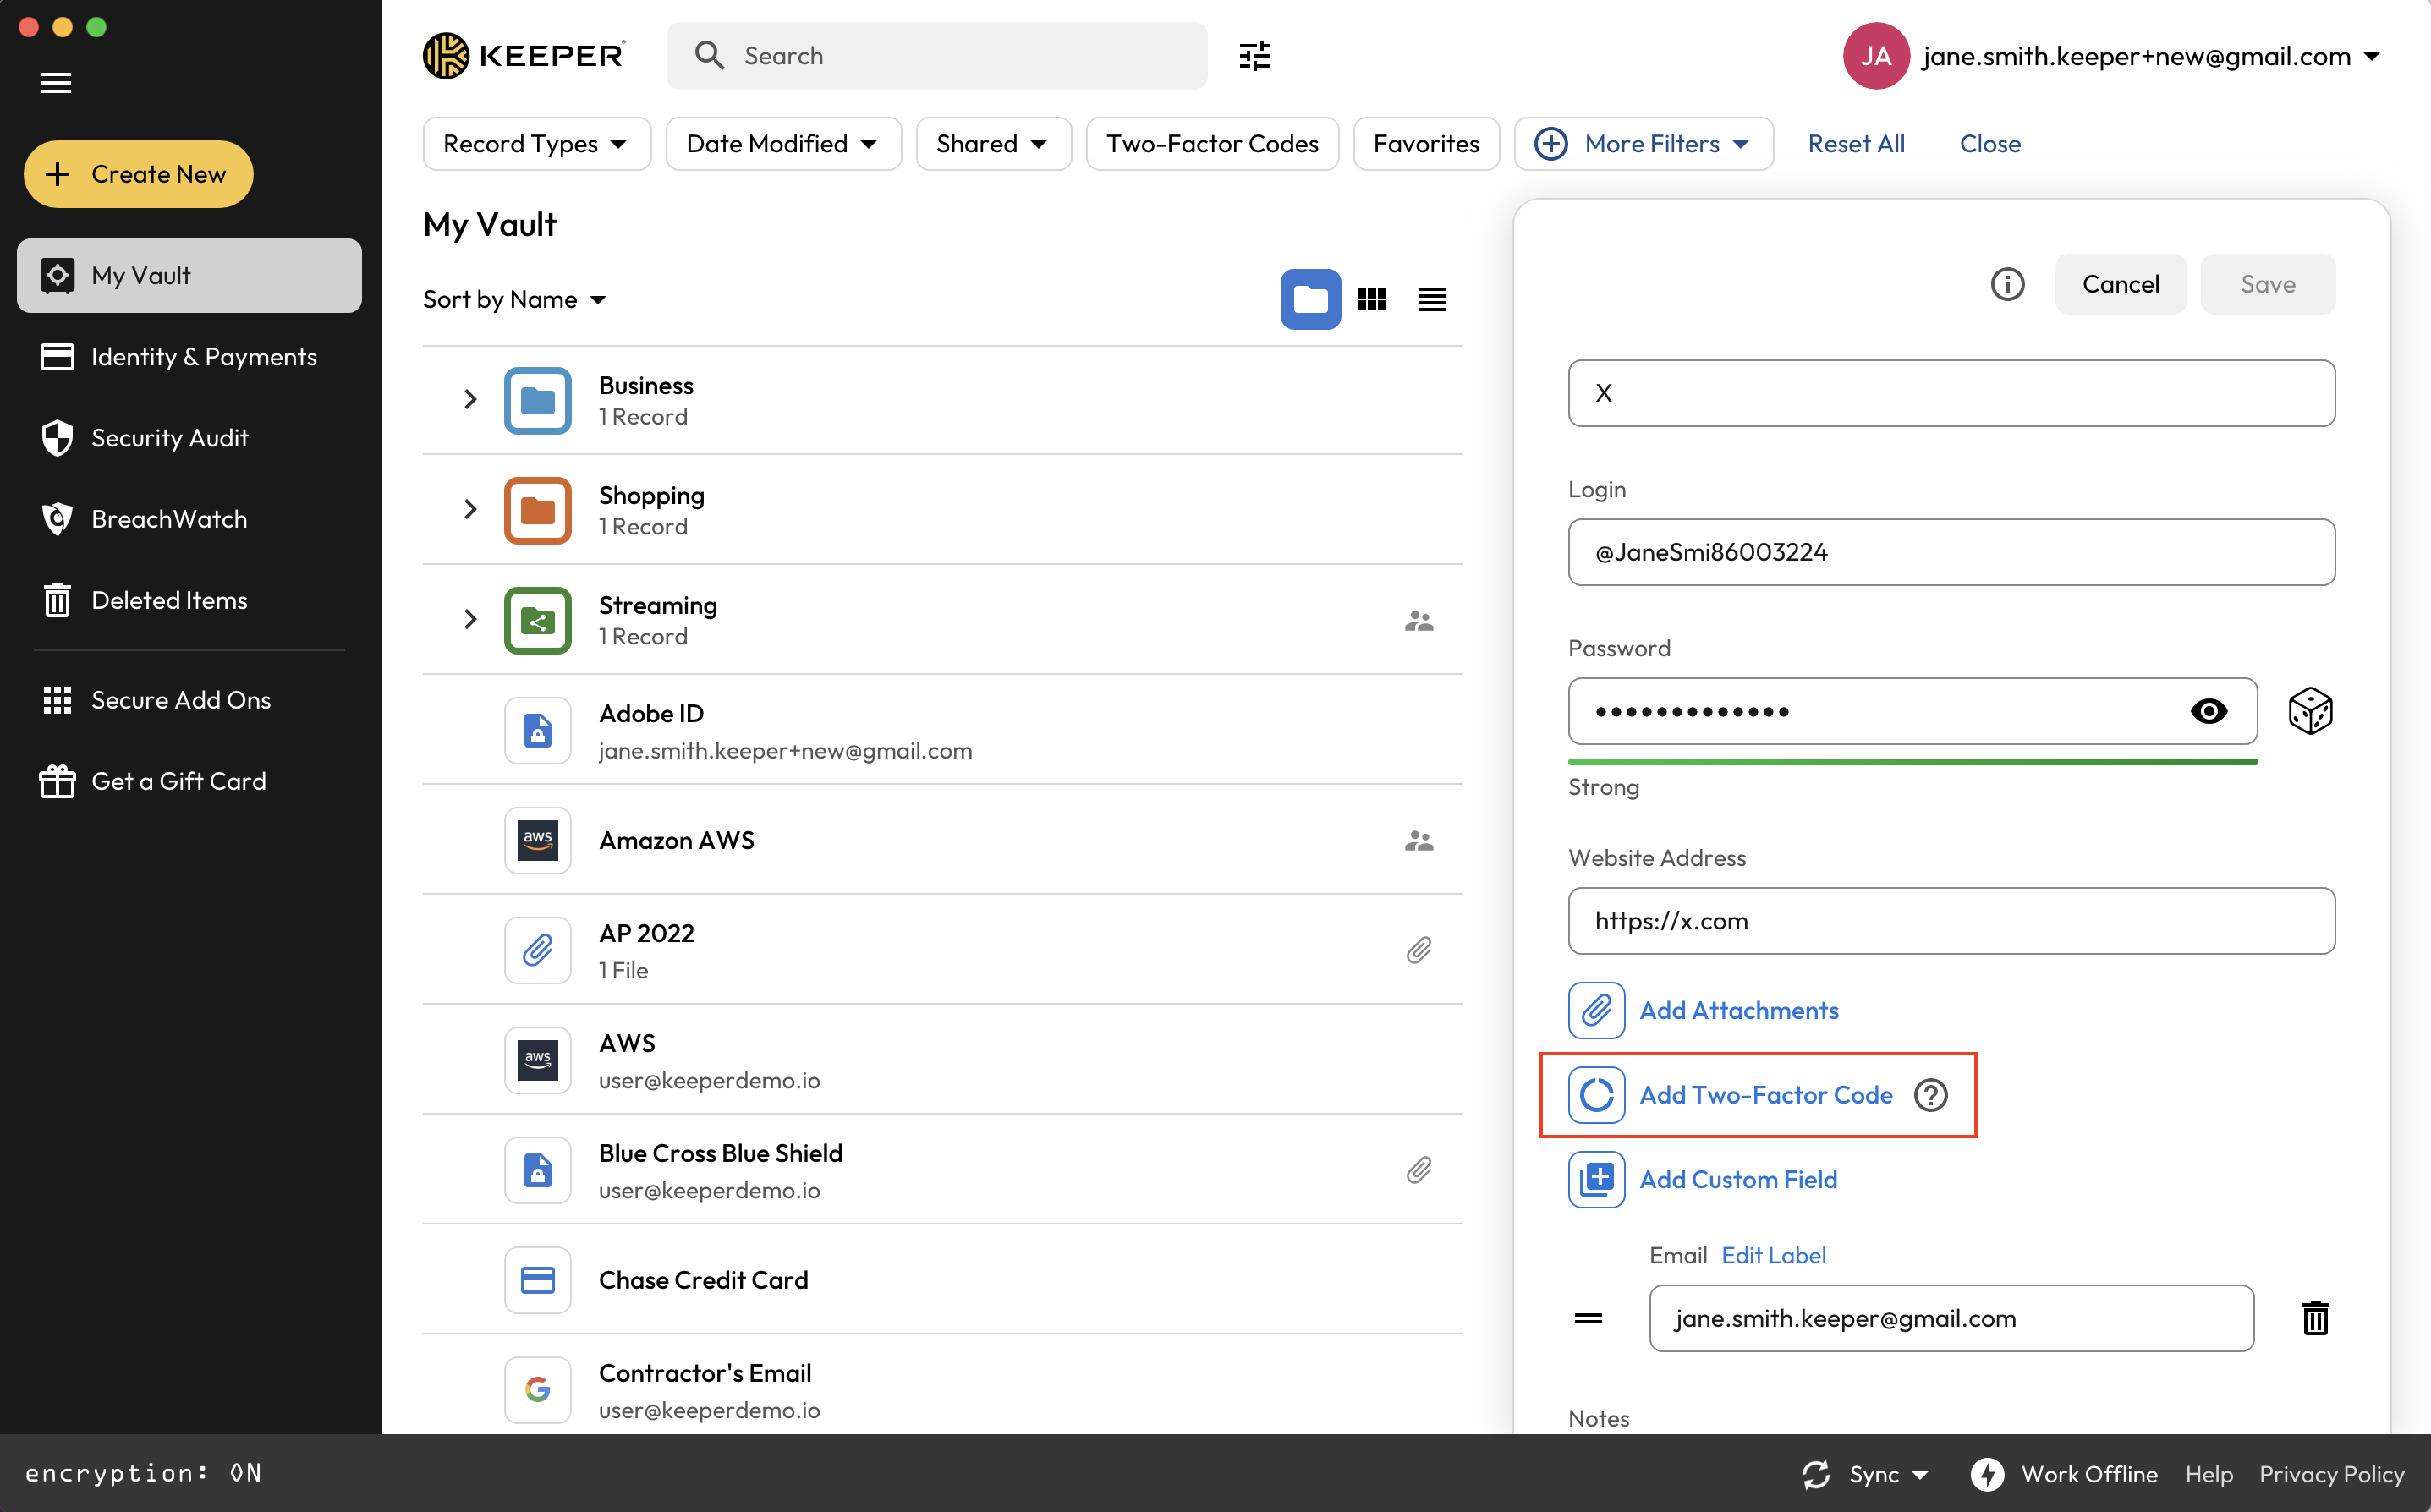Switch to grid view layout
Image resolution: width=2431 pixels, height=1512 pixels.
coord(1371,299)
